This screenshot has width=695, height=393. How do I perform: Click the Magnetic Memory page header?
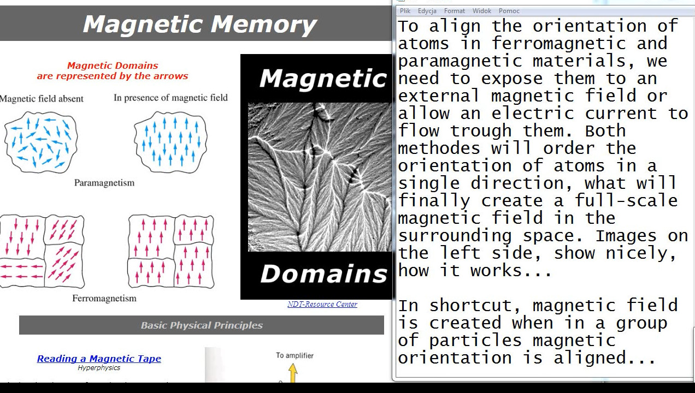point(199,25)
